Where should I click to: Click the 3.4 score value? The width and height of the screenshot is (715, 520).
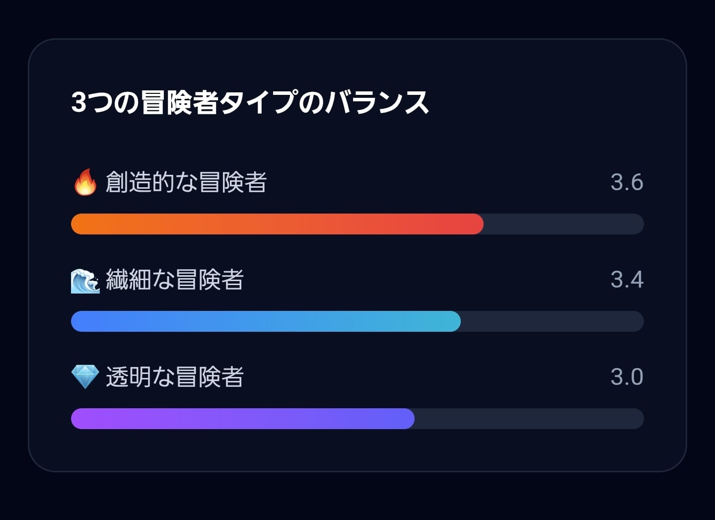627,280
